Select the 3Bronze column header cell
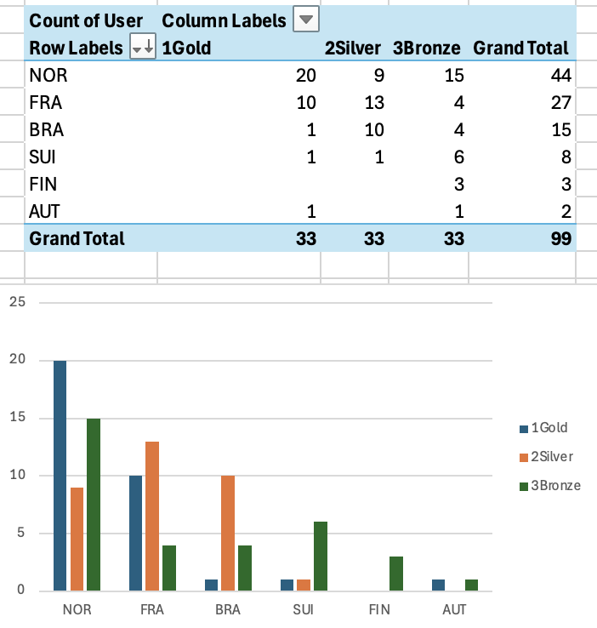597x628 pixels. (x=426, y=49)
